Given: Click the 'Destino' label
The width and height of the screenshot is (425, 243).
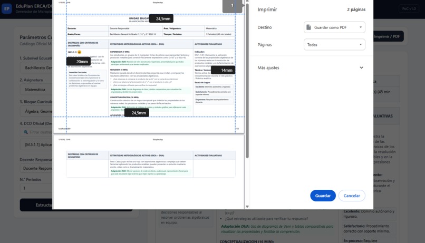Looking at the screenshot, I should tap(265, 27).
